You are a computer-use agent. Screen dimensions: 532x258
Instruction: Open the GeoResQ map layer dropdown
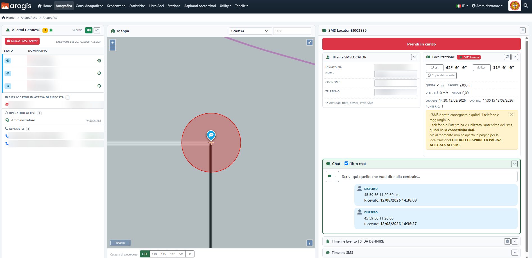[x=250, y=31]
